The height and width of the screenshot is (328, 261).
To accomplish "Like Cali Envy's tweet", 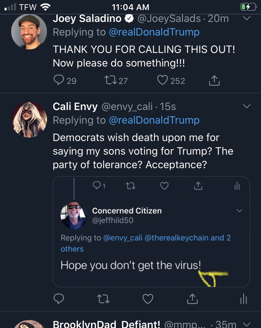I will [x=148, y=299].
